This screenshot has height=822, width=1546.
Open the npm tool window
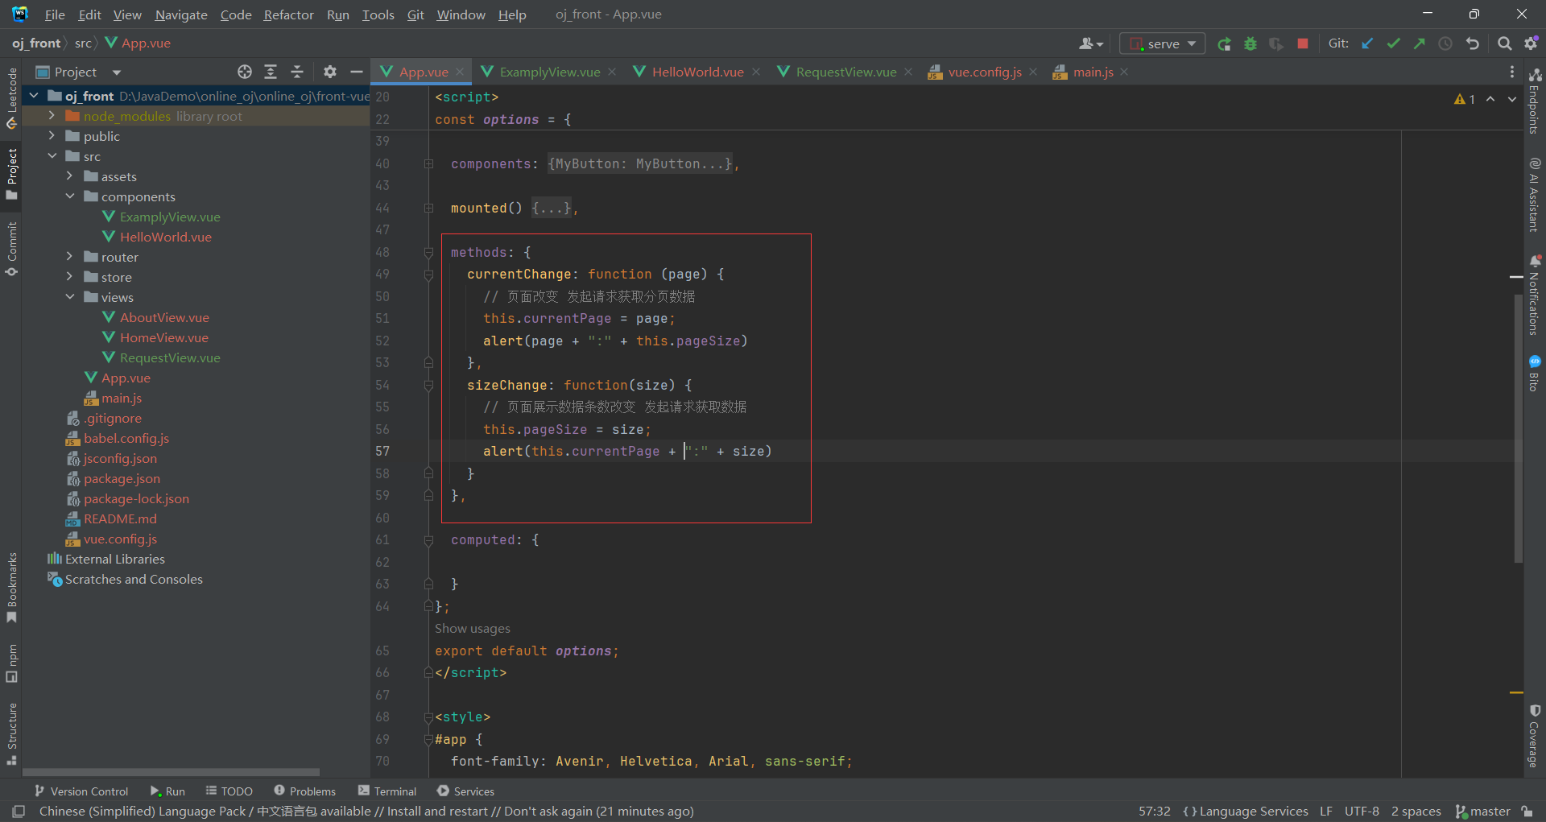coord(11,663)
